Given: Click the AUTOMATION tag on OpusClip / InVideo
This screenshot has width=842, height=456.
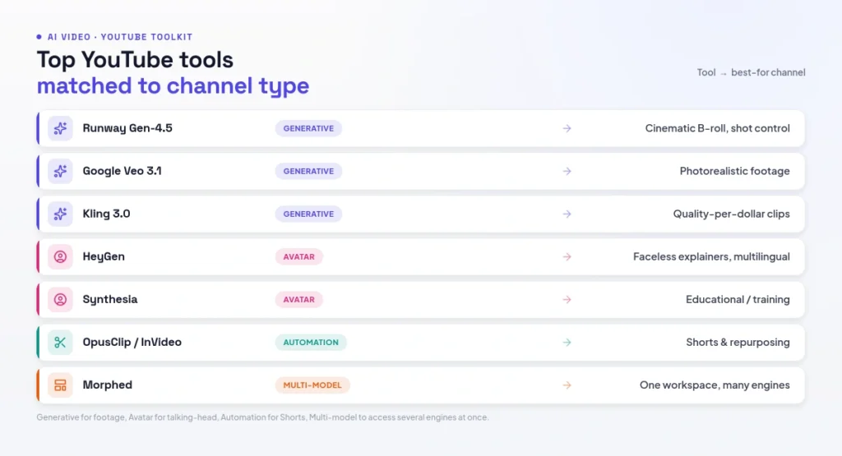Looking at the screenshot, I should 311,343.
